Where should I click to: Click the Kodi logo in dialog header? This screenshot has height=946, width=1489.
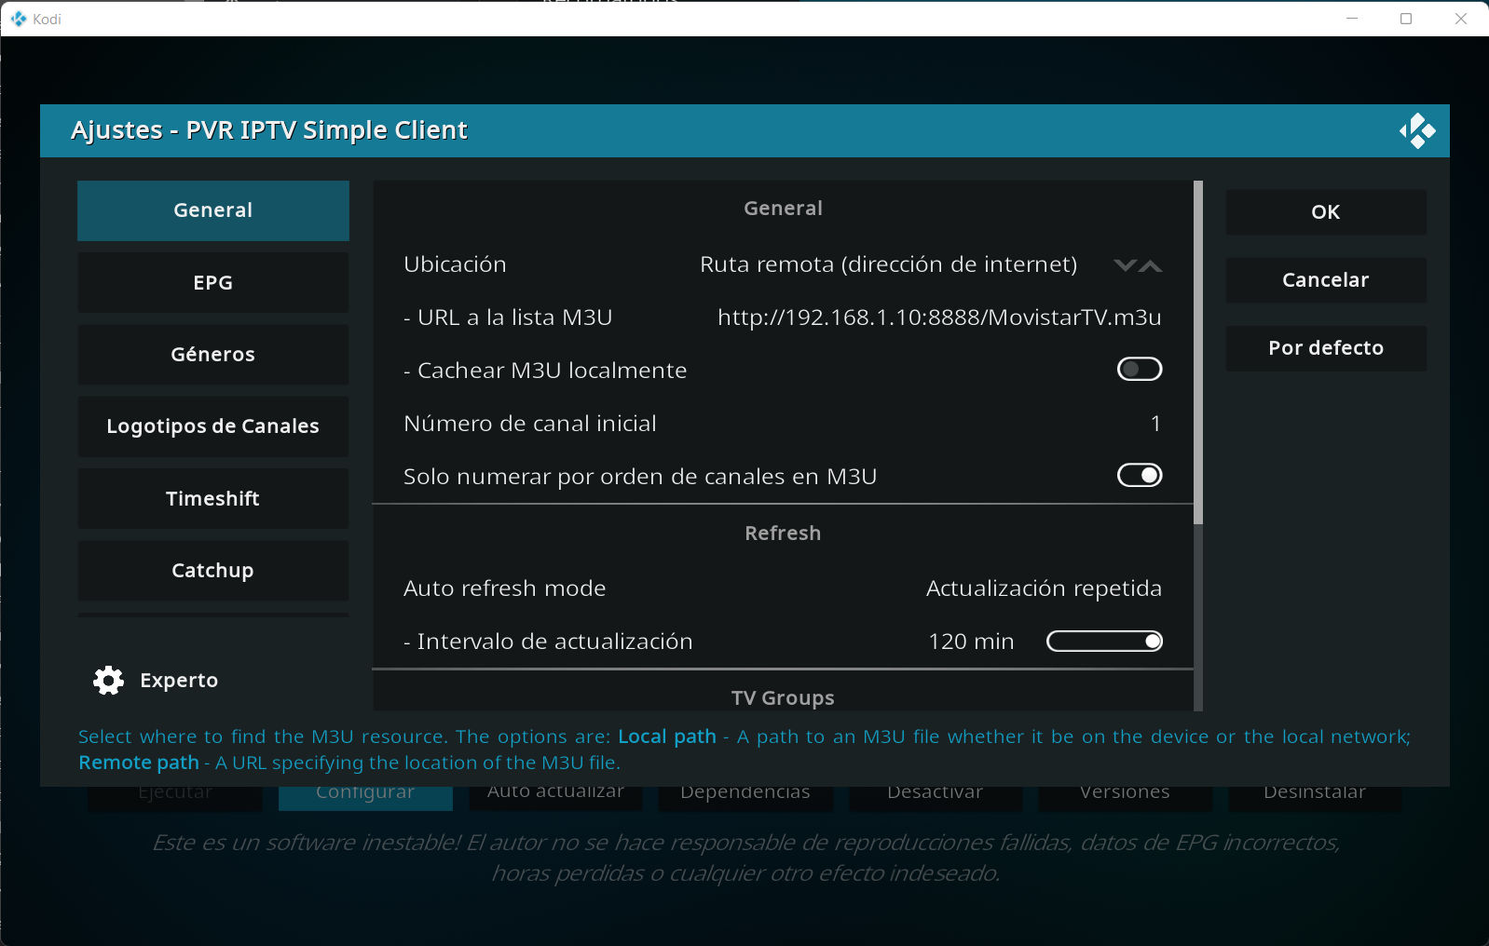point(1417,131)
